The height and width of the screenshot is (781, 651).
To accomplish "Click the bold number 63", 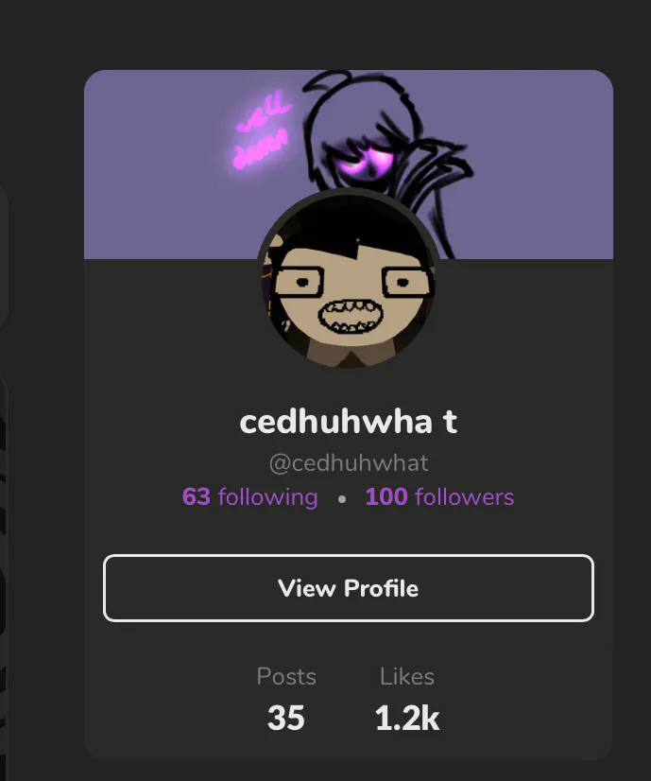I will [x=197, y=497].
